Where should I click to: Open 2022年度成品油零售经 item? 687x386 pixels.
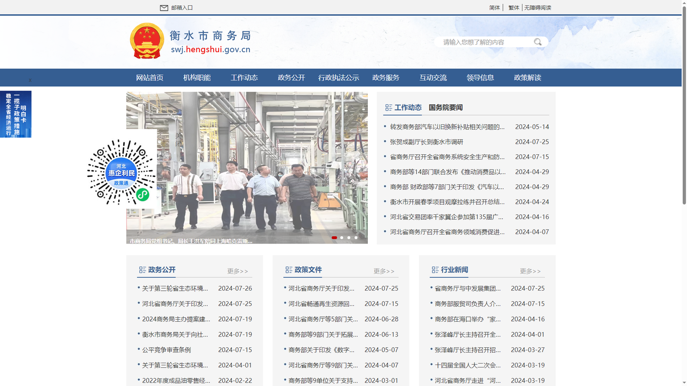(x=176, y=381)
